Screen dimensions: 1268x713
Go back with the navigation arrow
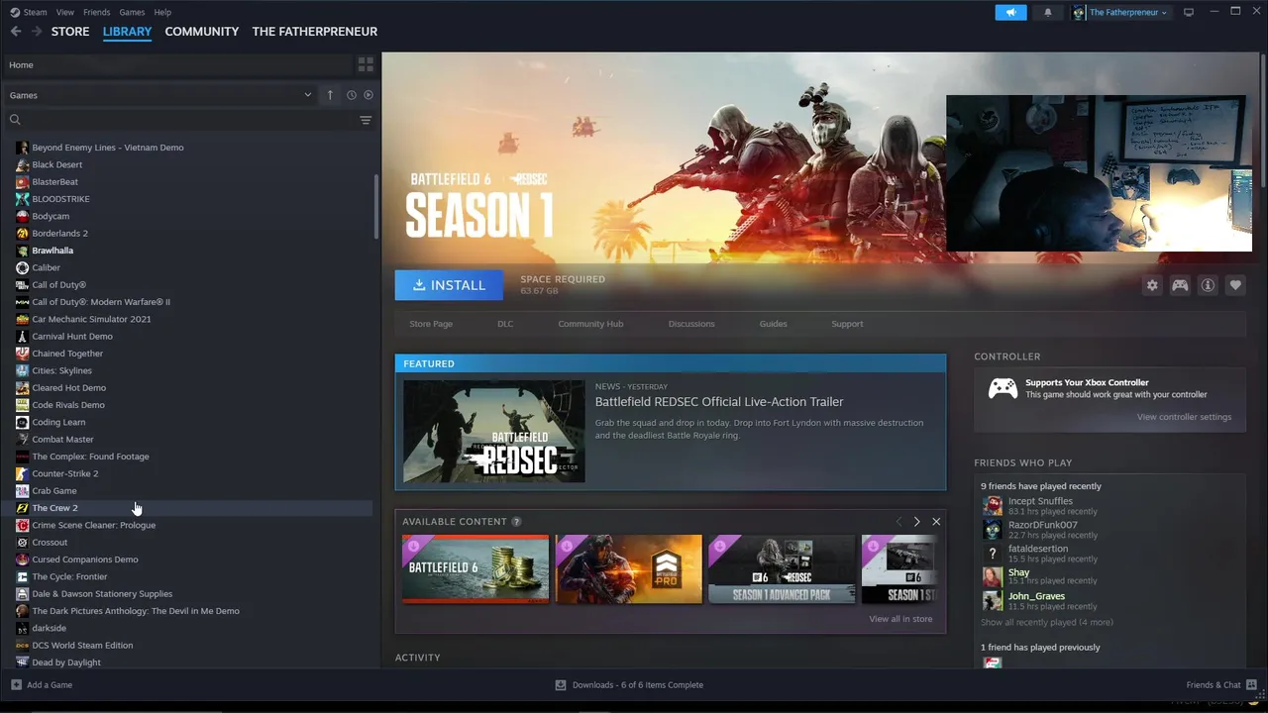pyautogui.click(x=16, y=32)
